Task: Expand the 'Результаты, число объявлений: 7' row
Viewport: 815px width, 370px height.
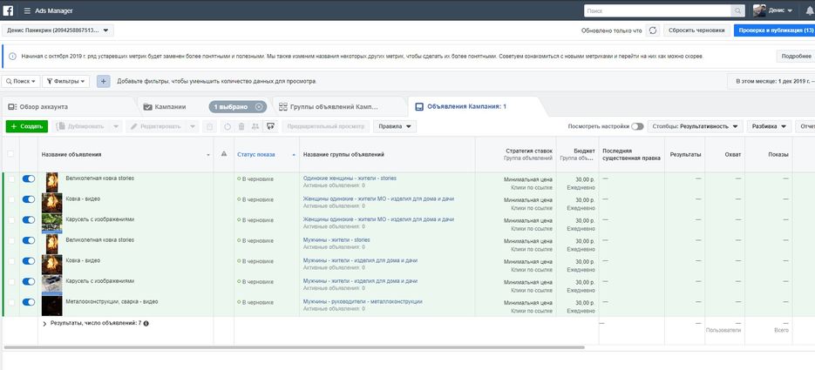Action: pos(44,323)
